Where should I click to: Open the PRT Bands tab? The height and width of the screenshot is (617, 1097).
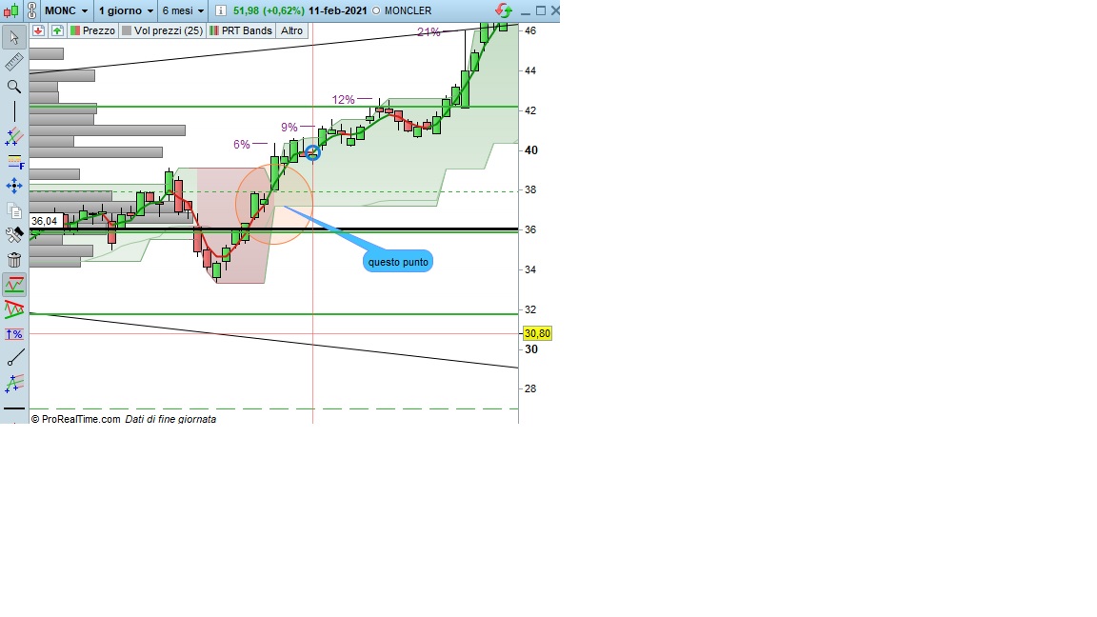[x=241, y=30]
